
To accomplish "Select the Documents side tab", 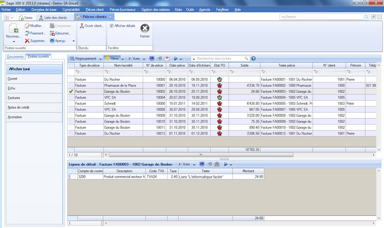I will point(15,57).
